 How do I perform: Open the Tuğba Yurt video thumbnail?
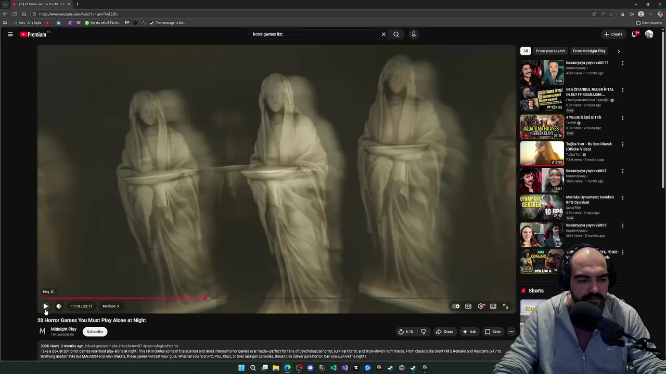(542, 153)
